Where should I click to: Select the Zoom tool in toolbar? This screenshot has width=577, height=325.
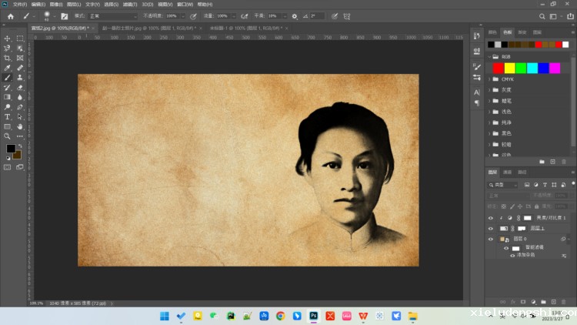(x=8, y=136)
